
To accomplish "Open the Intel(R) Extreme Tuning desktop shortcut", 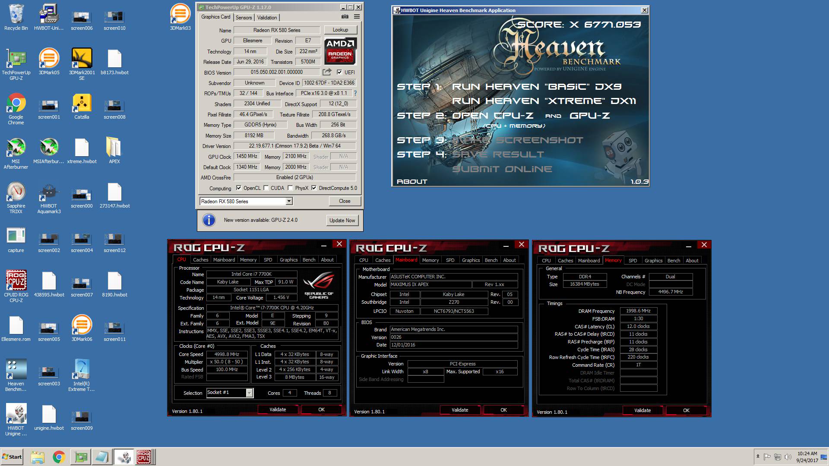I will tap(82, 375).
